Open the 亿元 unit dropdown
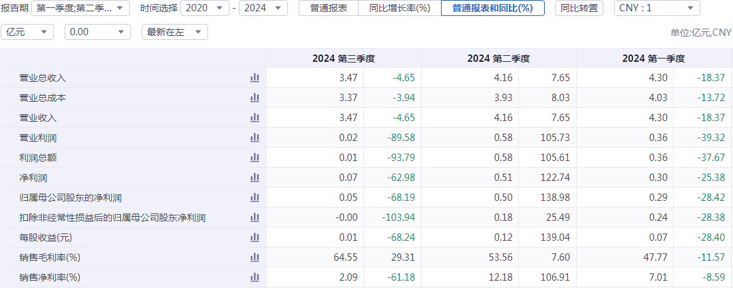 [x=27, y=32]
